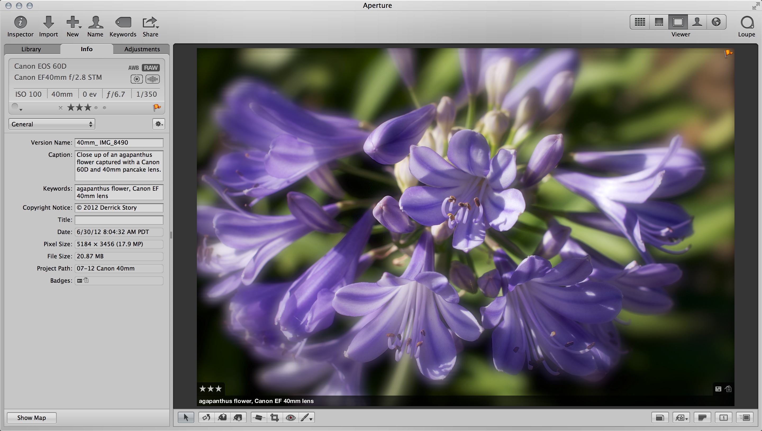Toggle the AF points display button

pyautogui.click(x=152, y=79)
